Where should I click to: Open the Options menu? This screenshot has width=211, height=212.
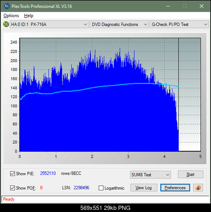(x=11, y=16)
